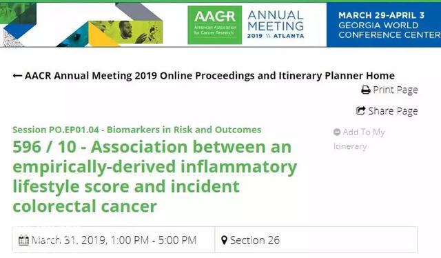441x258 pixels.
Task: Click the printer icon
Action: (x=366, y=90)
